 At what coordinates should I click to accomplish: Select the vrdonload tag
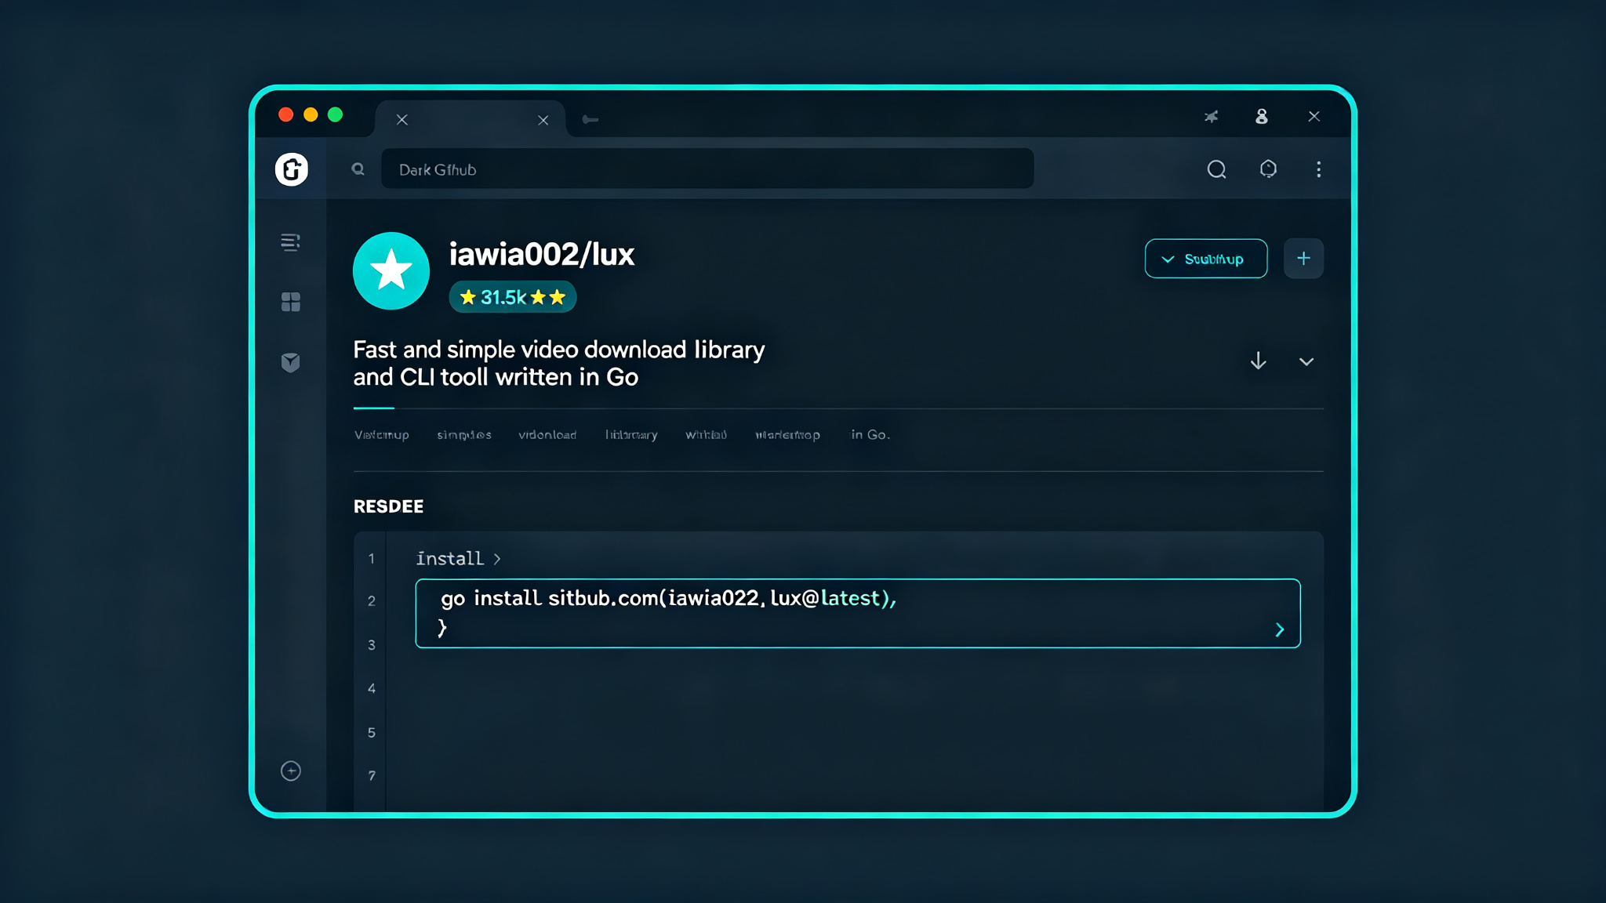click(547, 434)
